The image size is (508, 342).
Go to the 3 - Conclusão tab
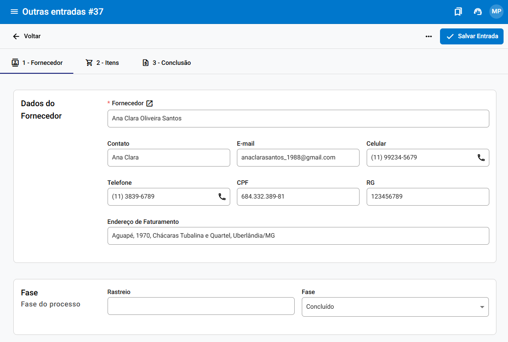click(166, 63)
